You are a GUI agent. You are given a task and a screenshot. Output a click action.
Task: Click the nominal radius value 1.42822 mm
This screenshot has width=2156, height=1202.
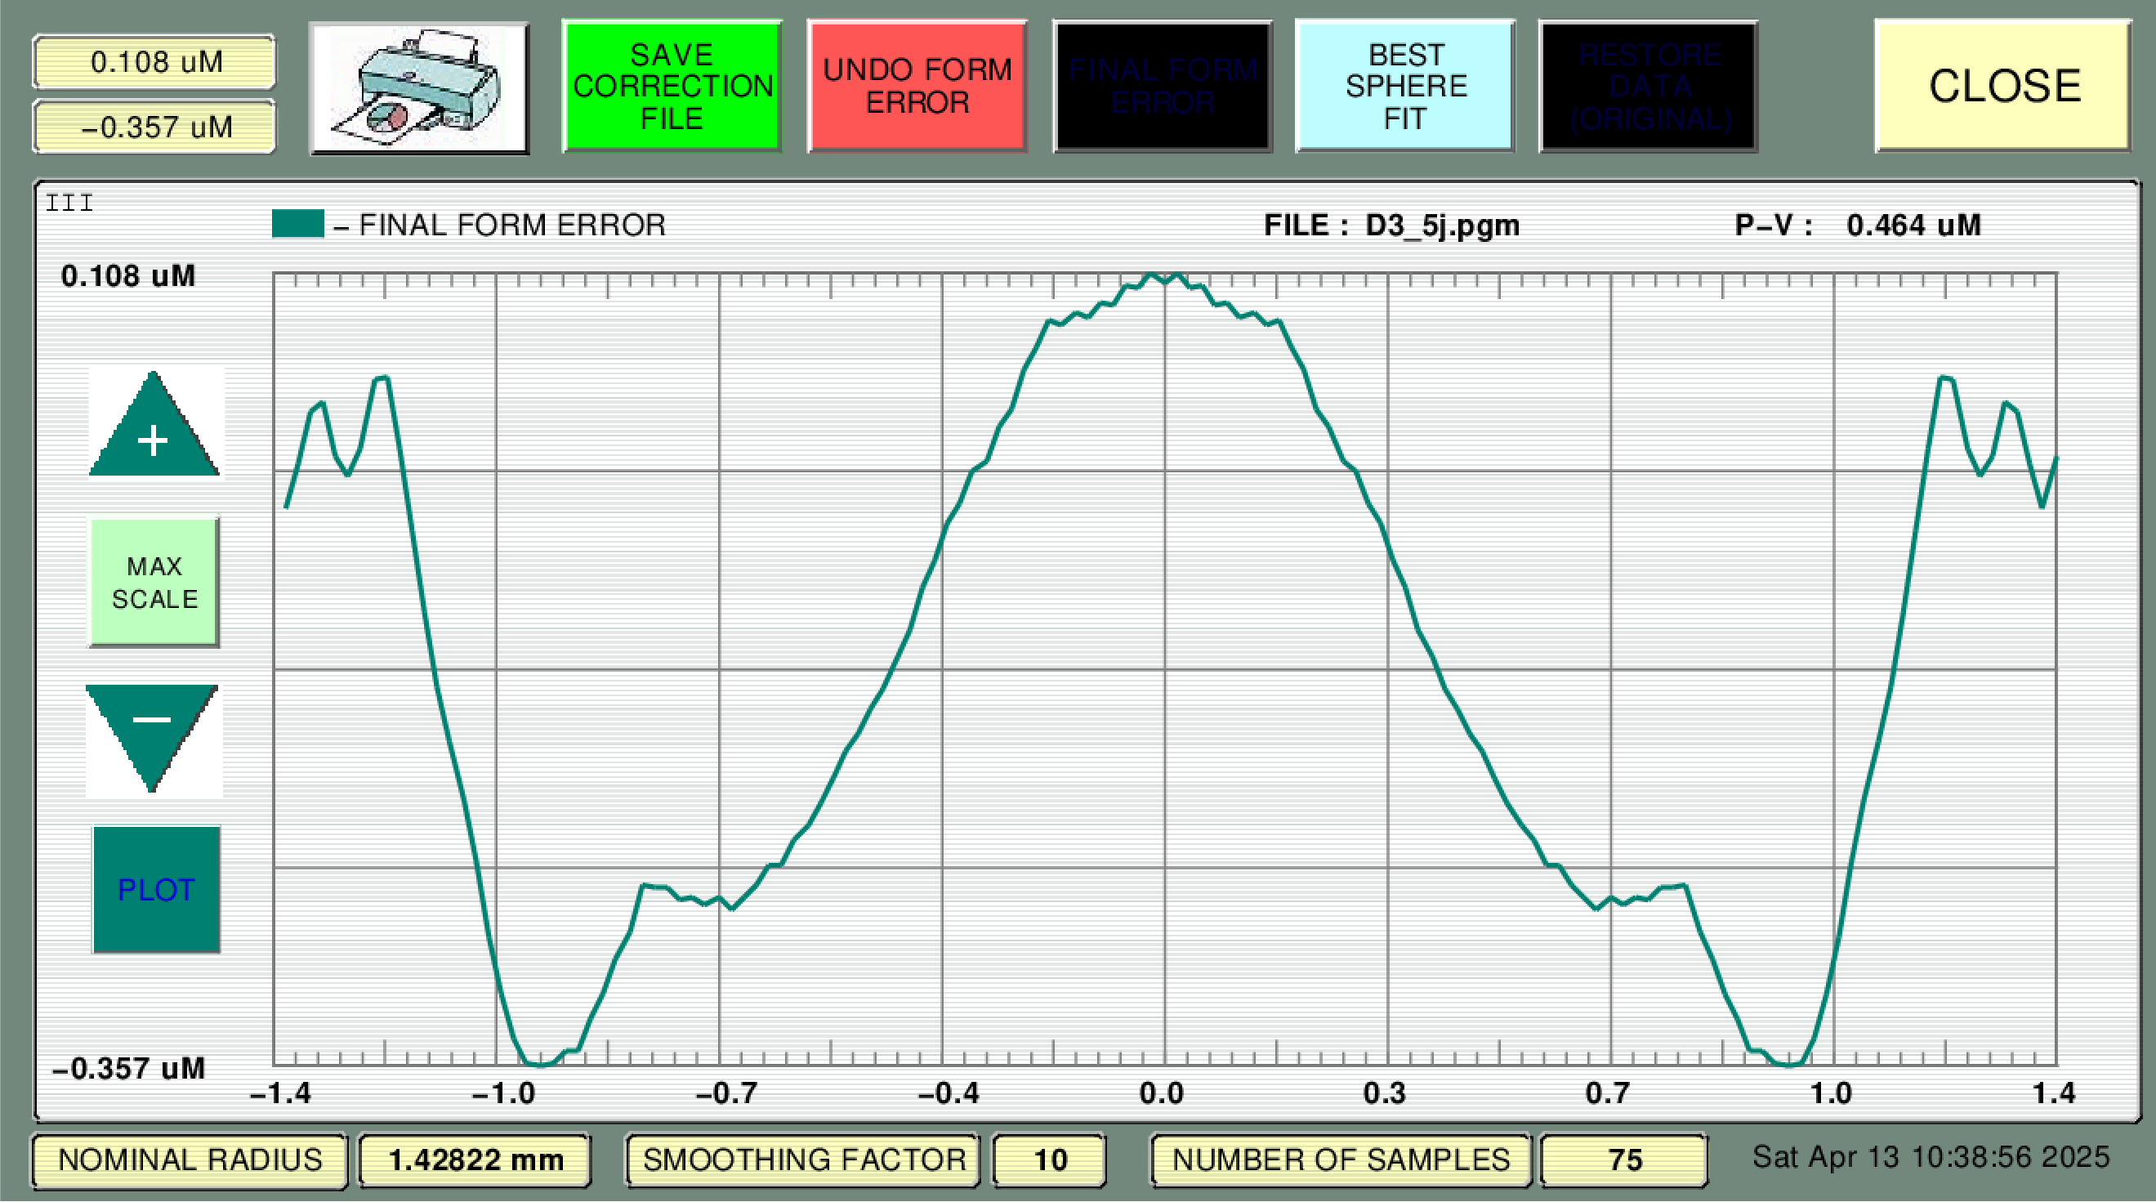pyautogui.click(x=475, y=1160)
